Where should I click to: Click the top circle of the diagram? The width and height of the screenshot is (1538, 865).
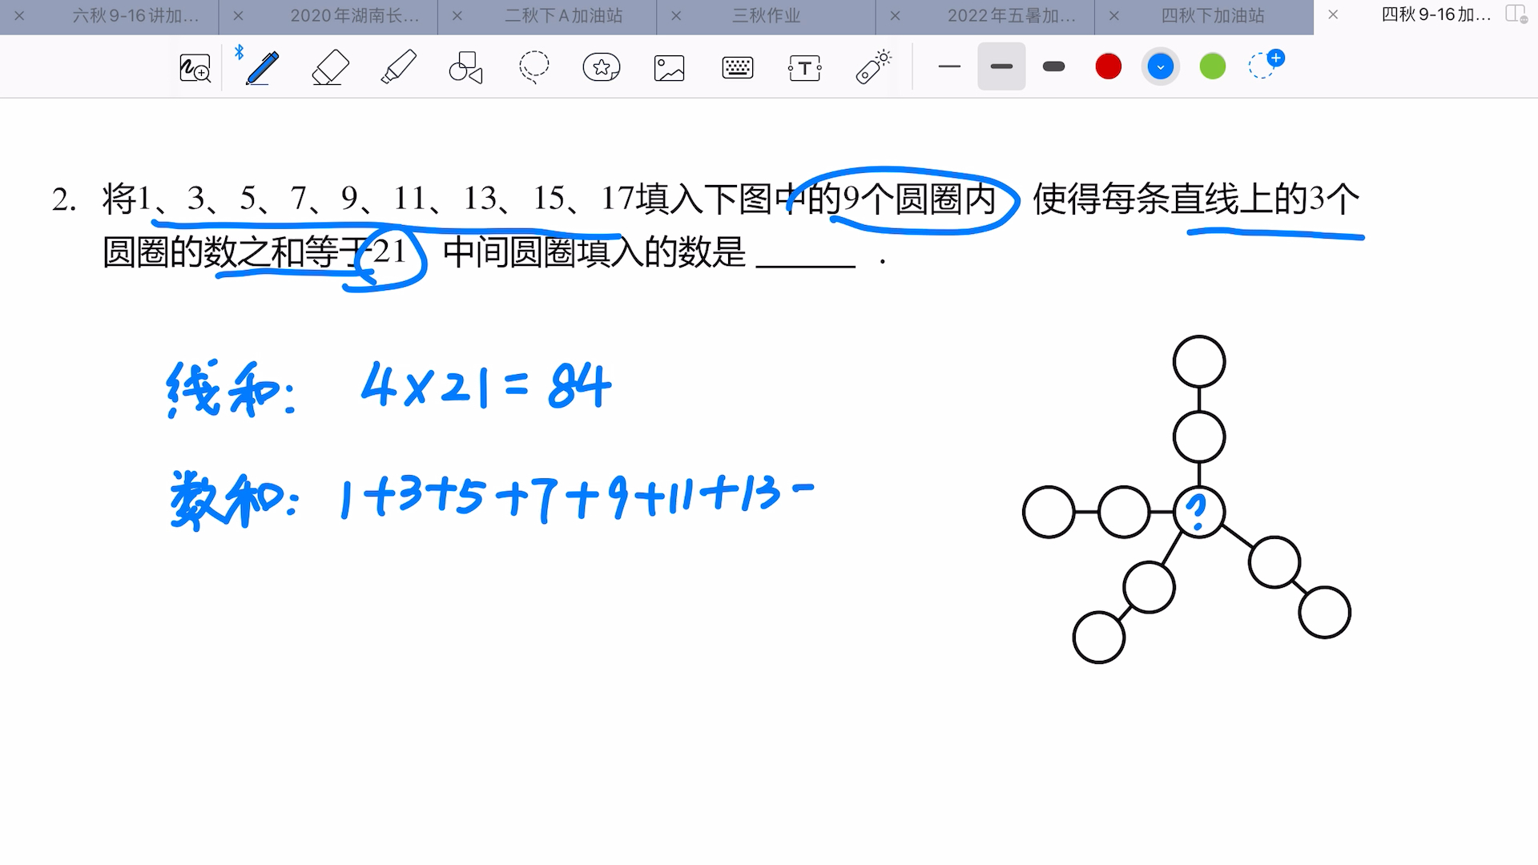[1199, 362]
